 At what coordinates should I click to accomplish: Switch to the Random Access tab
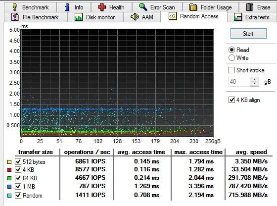pos(194,16)
